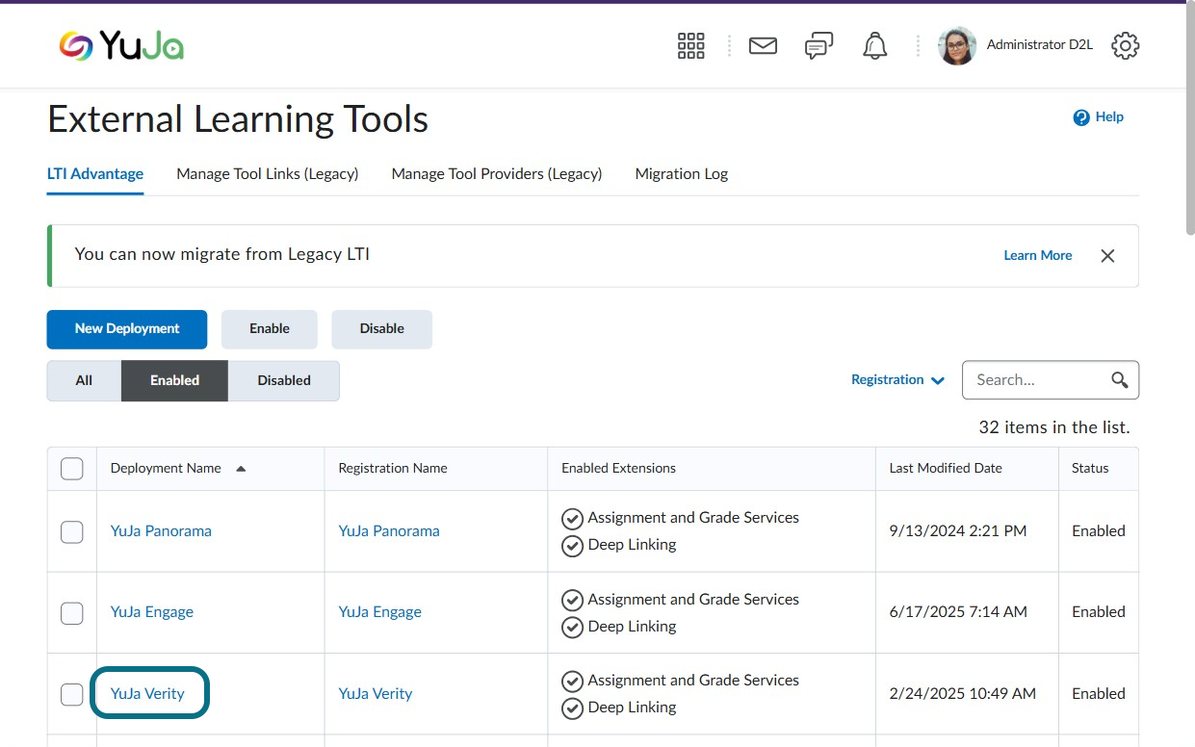The width and height of the screenshot is (1195, 747).
Task: Click the Enabled status for YuJa Verity
Action: [x=1099, y=694]
